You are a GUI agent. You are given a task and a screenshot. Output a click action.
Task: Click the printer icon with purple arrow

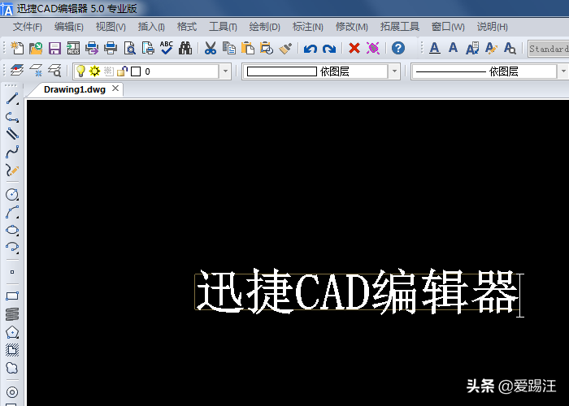point(92,48)
